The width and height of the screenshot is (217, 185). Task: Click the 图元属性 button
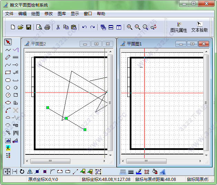(x=178, y=27)
